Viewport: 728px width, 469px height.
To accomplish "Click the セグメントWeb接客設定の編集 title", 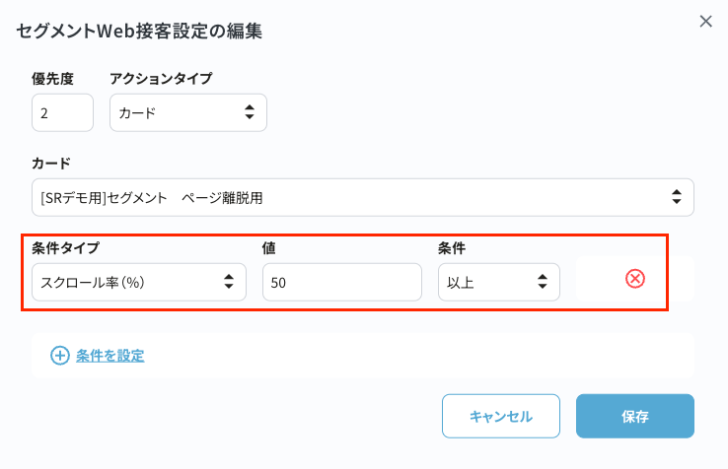I will (x=139, y=31).
